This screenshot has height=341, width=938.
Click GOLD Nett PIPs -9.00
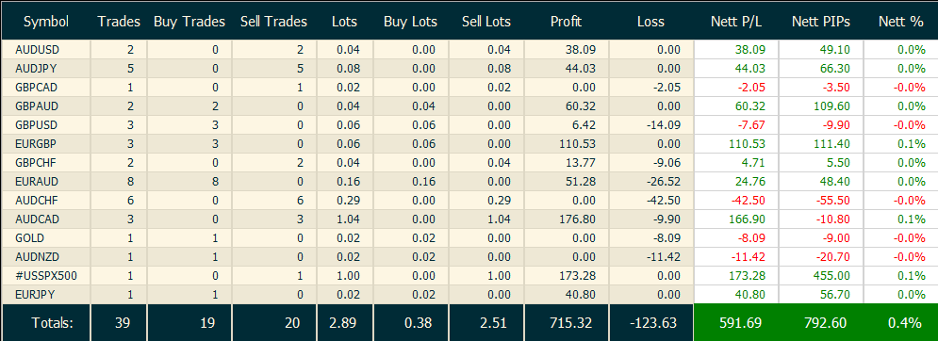pyautogui.click(x=835, y=238)
